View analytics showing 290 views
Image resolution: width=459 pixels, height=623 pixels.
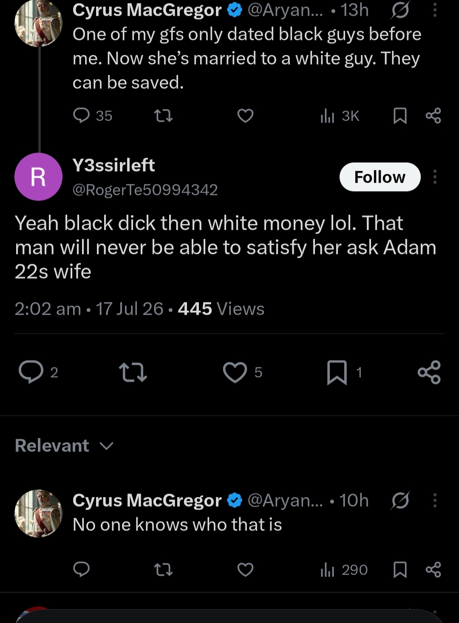(x=344, y=569)
